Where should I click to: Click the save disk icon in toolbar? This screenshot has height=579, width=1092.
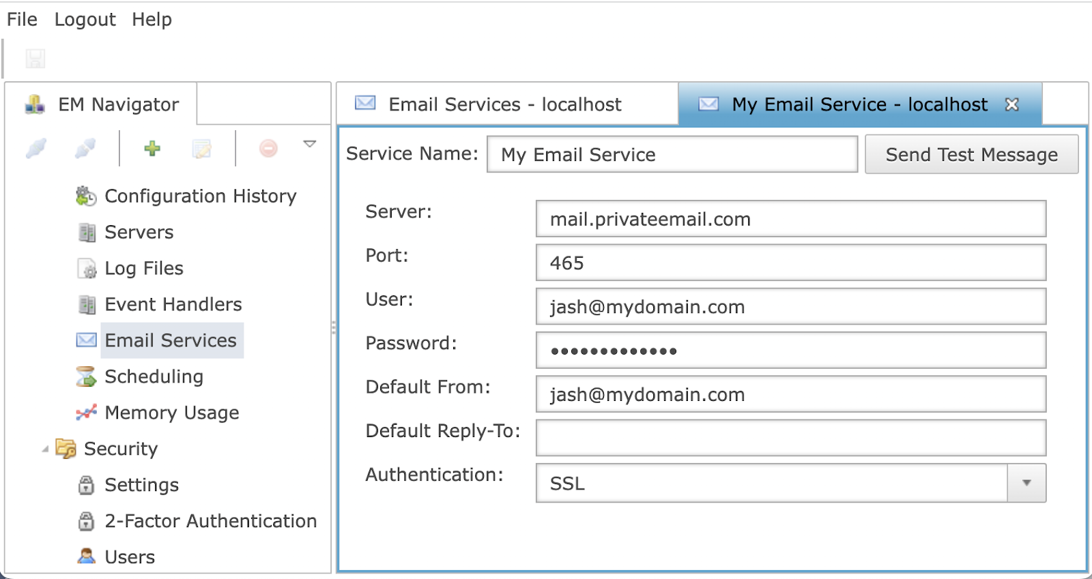click(x=35, y=59)
